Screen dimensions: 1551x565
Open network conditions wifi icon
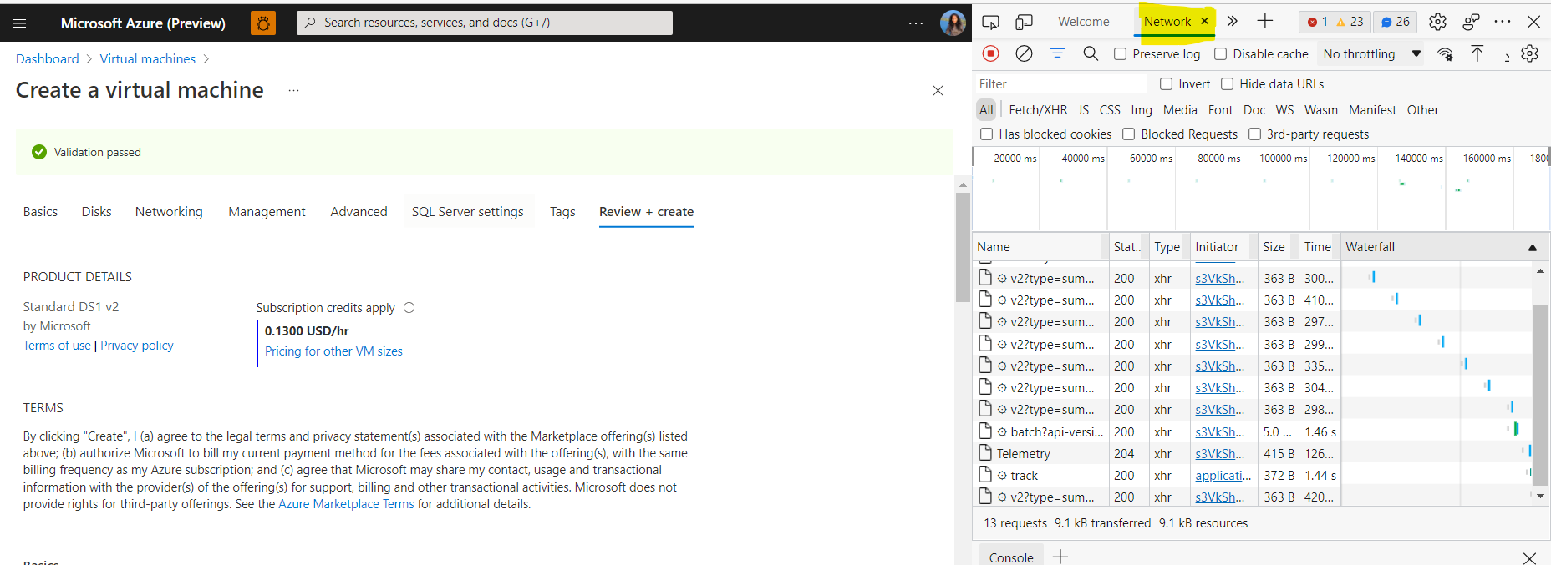[1445, 54]
